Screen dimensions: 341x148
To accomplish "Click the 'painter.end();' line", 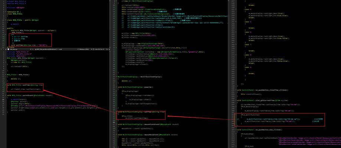I will click(18, 110).
